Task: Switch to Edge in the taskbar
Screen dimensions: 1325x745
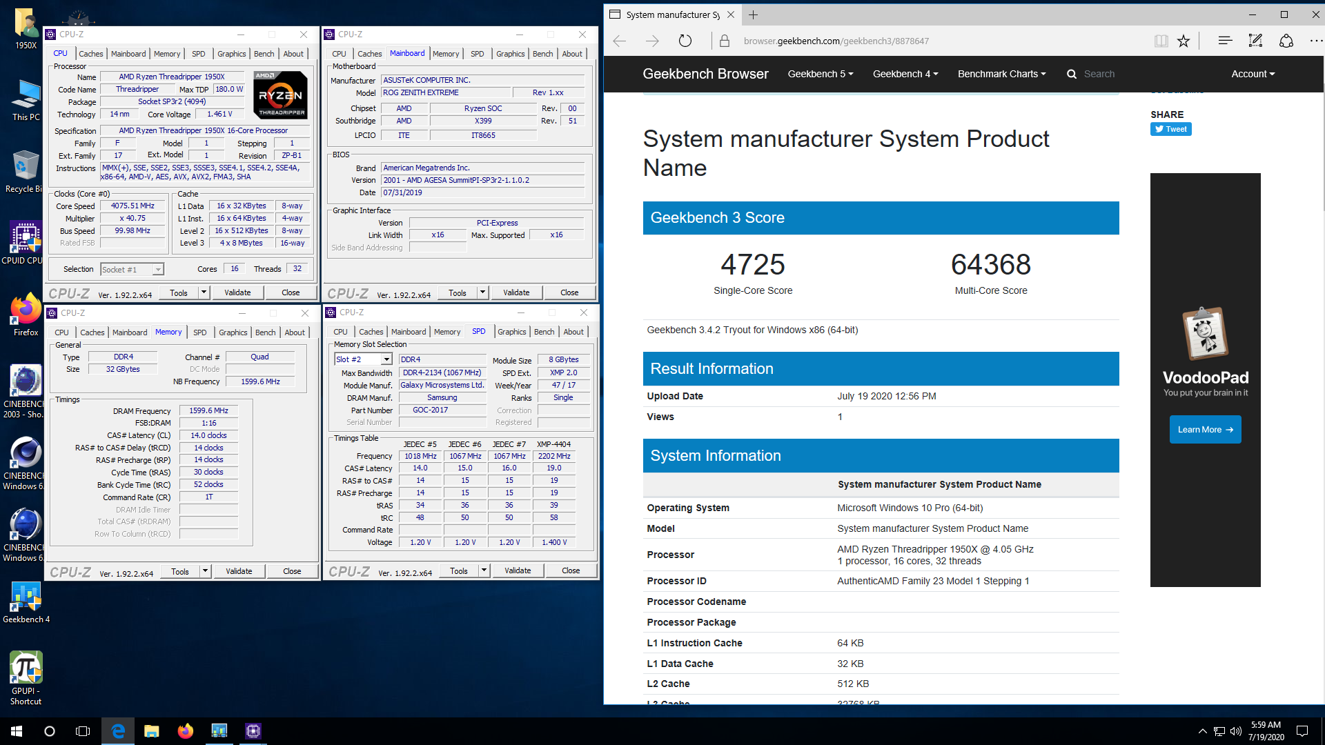Action: tap(118, 731)
